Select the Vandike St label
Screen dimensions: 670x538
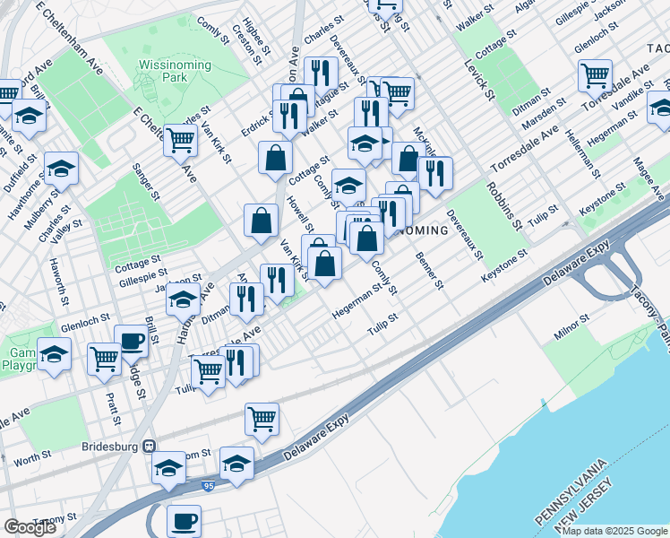coord(632,95)
